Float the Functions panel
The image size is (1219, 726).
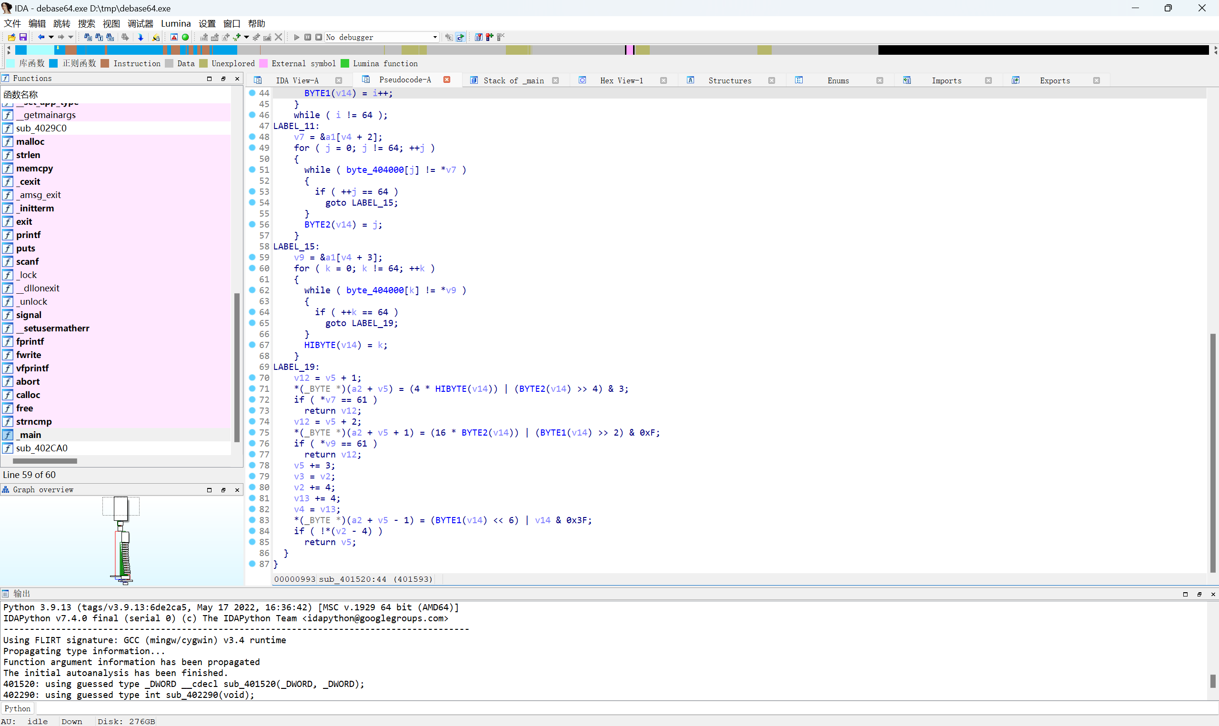(223, 78)
